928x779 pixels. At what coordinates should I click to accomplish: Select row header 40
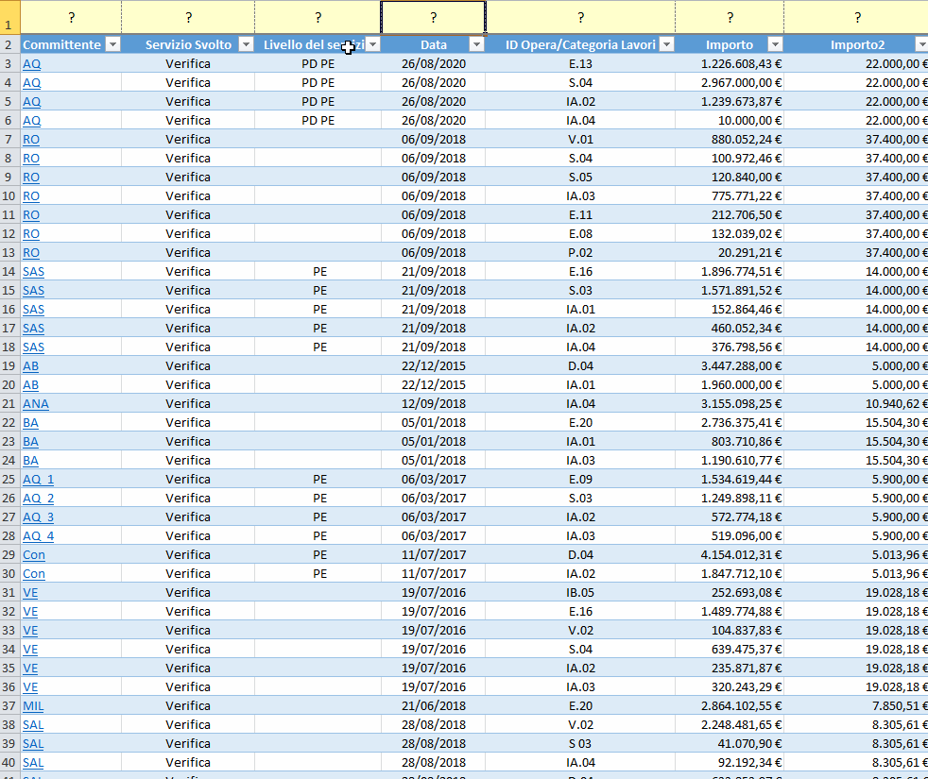[10, 762]
